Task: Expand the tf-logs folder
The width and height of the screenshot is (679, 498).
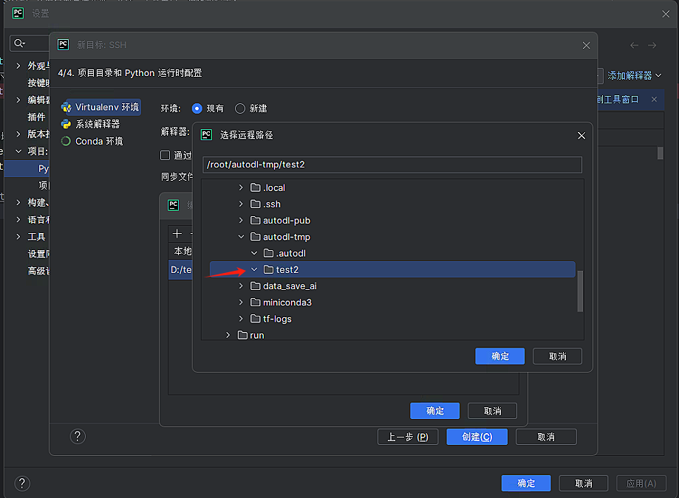Action: coord(241,319)
